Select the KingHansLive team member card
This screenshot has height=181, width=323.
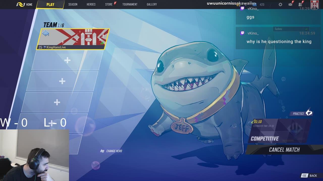pyautogui.click(x=73, y=39)
